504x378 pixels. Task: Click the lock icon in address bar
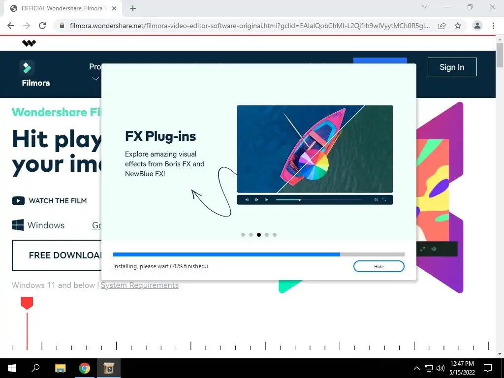click(62, 26)
